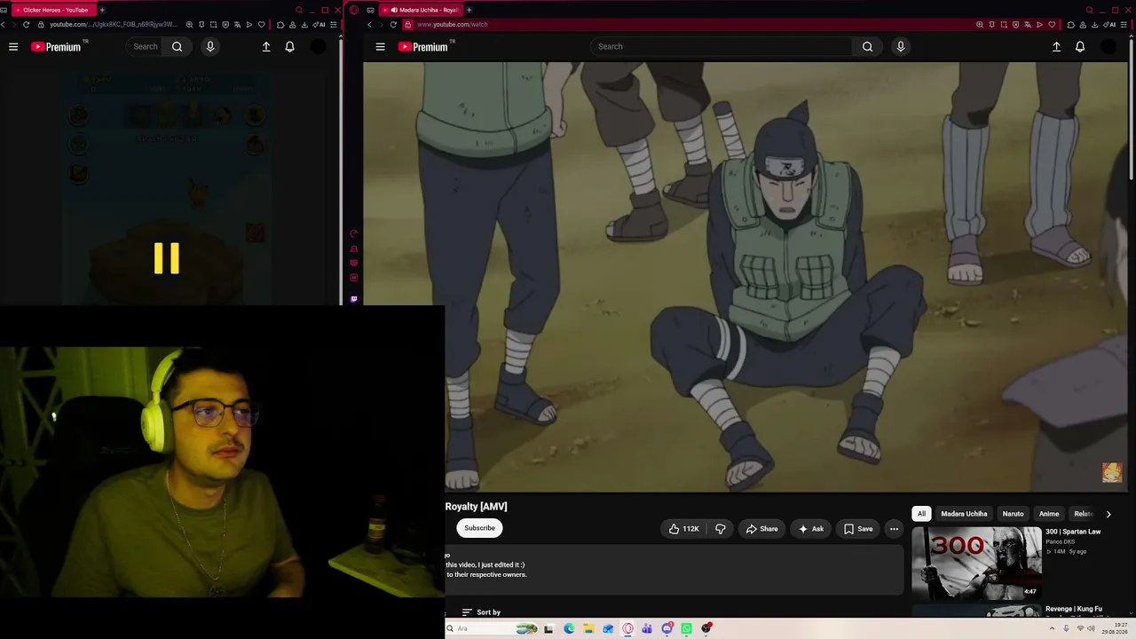Open YouTube guide menu in Madara Uchiha window
Image resolution: width=1136 pixels, height=639 pixels.
click(380, 47)
